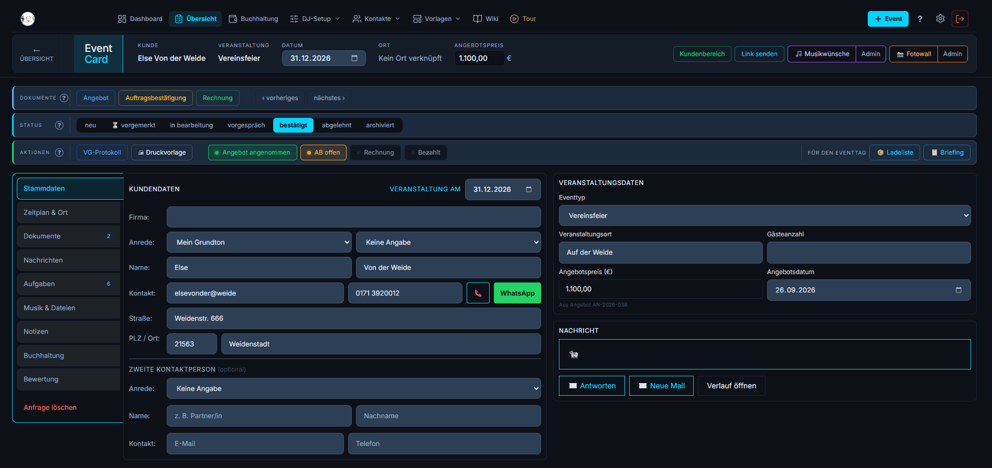Click help icon next to Aktionen
992x468 pixels.
[59, 153]
